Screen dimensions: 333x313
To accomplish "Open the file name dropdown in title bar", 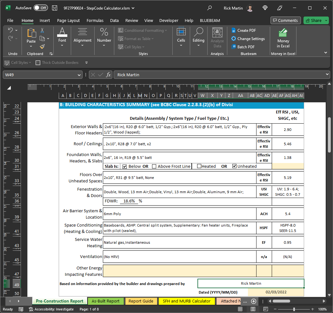I will pyautogui.click(x=133, y=8).
